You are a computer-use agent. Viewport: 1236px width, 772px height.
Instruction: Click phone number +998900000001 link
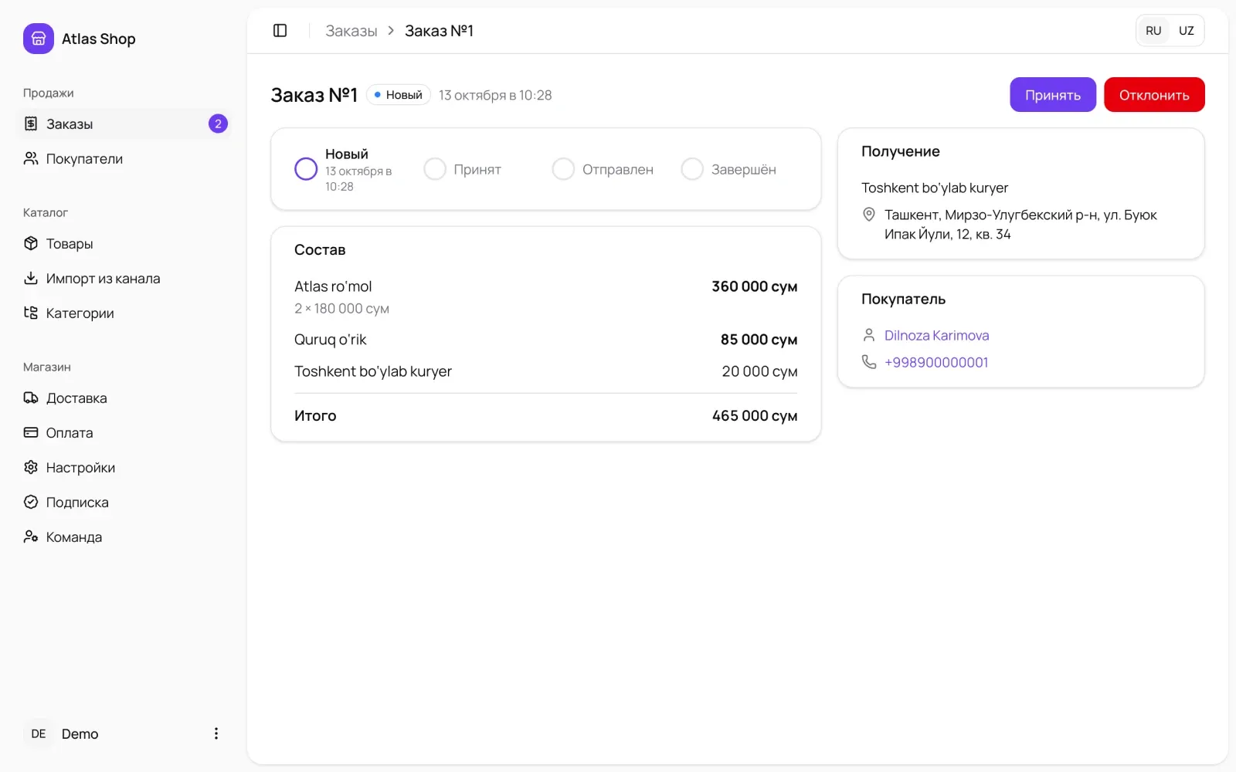(936, 362)
